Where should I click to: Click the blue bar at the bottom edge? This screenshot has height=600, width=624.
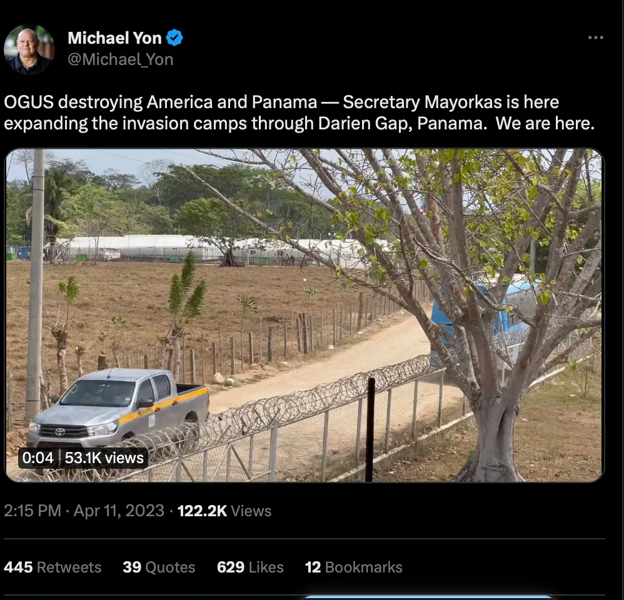point(428,597)
